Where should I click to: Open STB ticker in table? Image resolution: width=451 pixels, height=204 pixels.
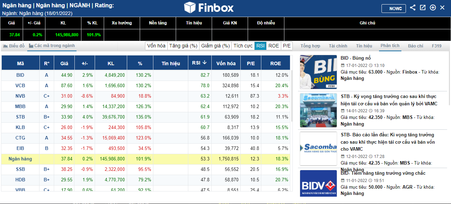click(20, 117)
